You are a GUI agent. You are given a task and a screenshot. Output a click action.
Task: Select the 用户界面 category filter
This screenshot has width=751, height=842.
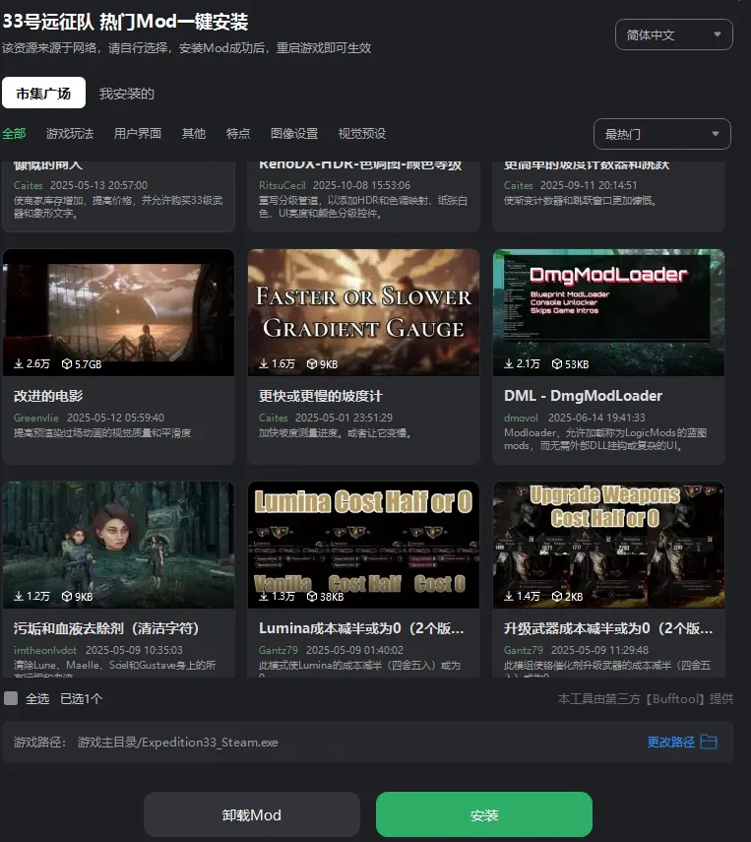138,133
